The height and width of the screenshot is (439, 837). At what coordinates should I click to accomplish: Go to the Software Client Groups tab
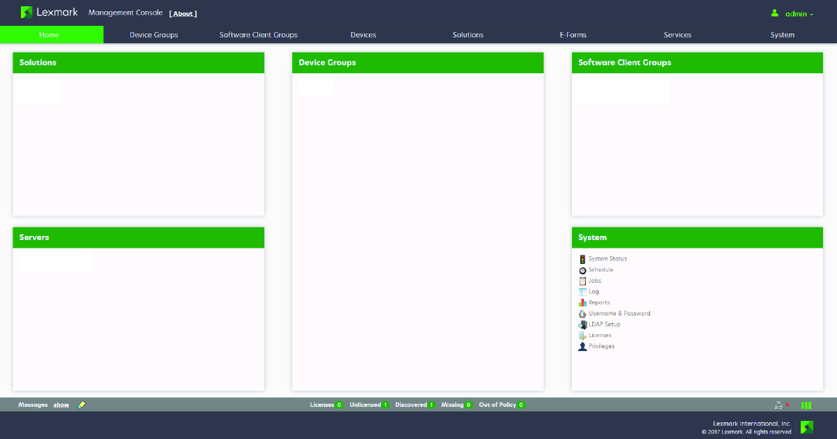tap(259, 35)
